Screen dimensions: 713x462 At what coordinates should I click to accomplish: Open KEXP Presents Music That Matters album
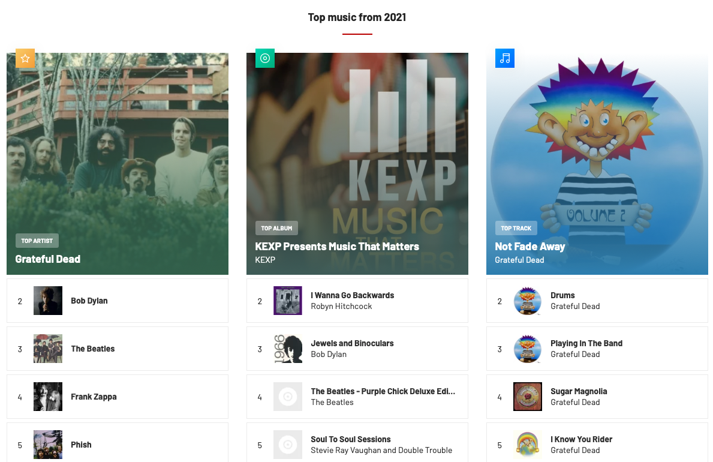pos(337,246)
